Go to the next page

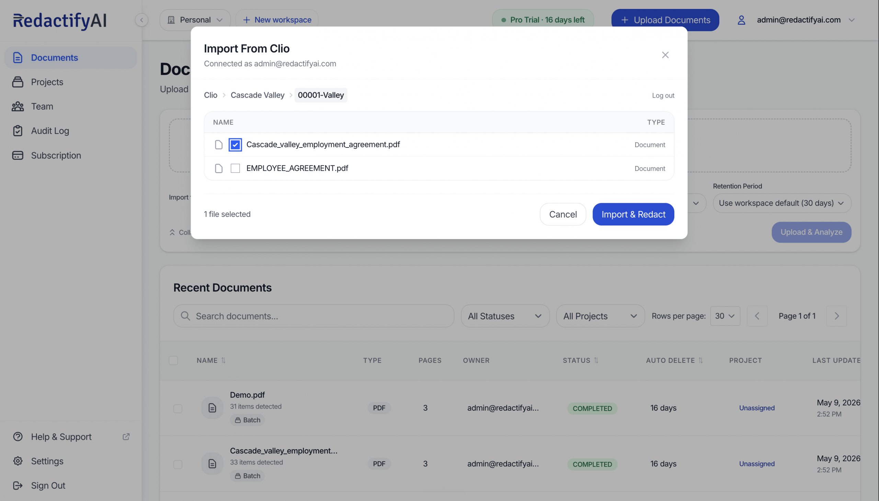pos(836,316)
